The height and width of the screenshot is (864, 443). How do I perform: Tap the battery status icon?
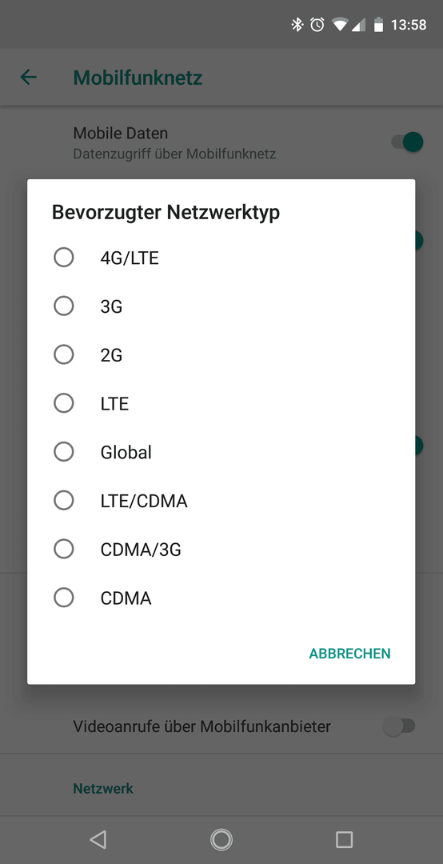[378, 24]
